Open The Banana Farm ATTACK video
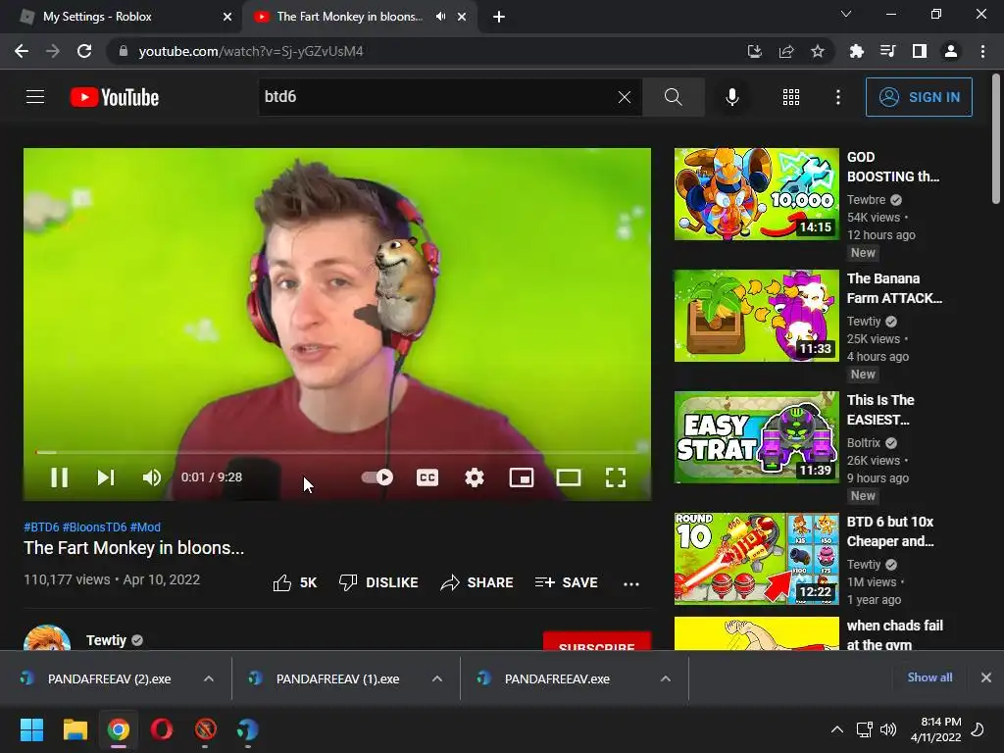This screenshot has height=753, width=1004. (756, 316)
